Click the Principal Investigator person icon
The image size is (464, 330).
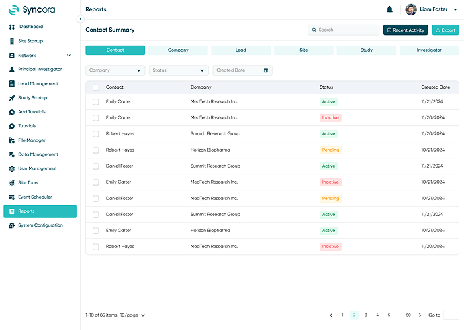click(12, 70)
